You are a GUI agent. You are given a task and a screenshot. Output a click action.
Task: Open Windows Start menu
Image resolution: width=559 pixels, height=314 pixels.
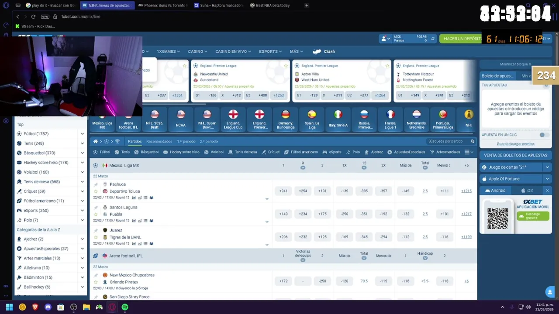click(9, 307)
